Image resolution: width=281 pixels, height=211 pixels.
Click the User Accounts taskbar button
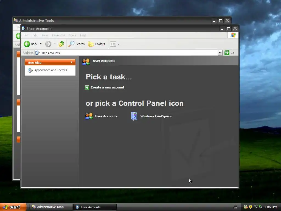95,207
